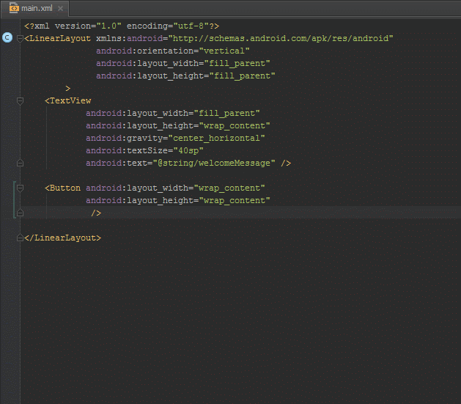Click fold end marker at Button closing />
The height and width of the screenshot is (404, 461).
click(20, 213)
